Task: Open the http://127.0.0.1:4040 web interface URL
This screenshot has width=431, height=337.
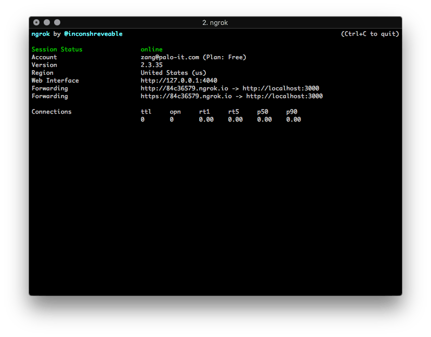Action: coord(179,80)
